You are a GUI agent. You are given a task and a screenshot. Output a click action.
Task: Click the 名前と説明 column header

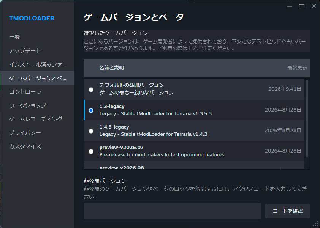tap(111, 68)
